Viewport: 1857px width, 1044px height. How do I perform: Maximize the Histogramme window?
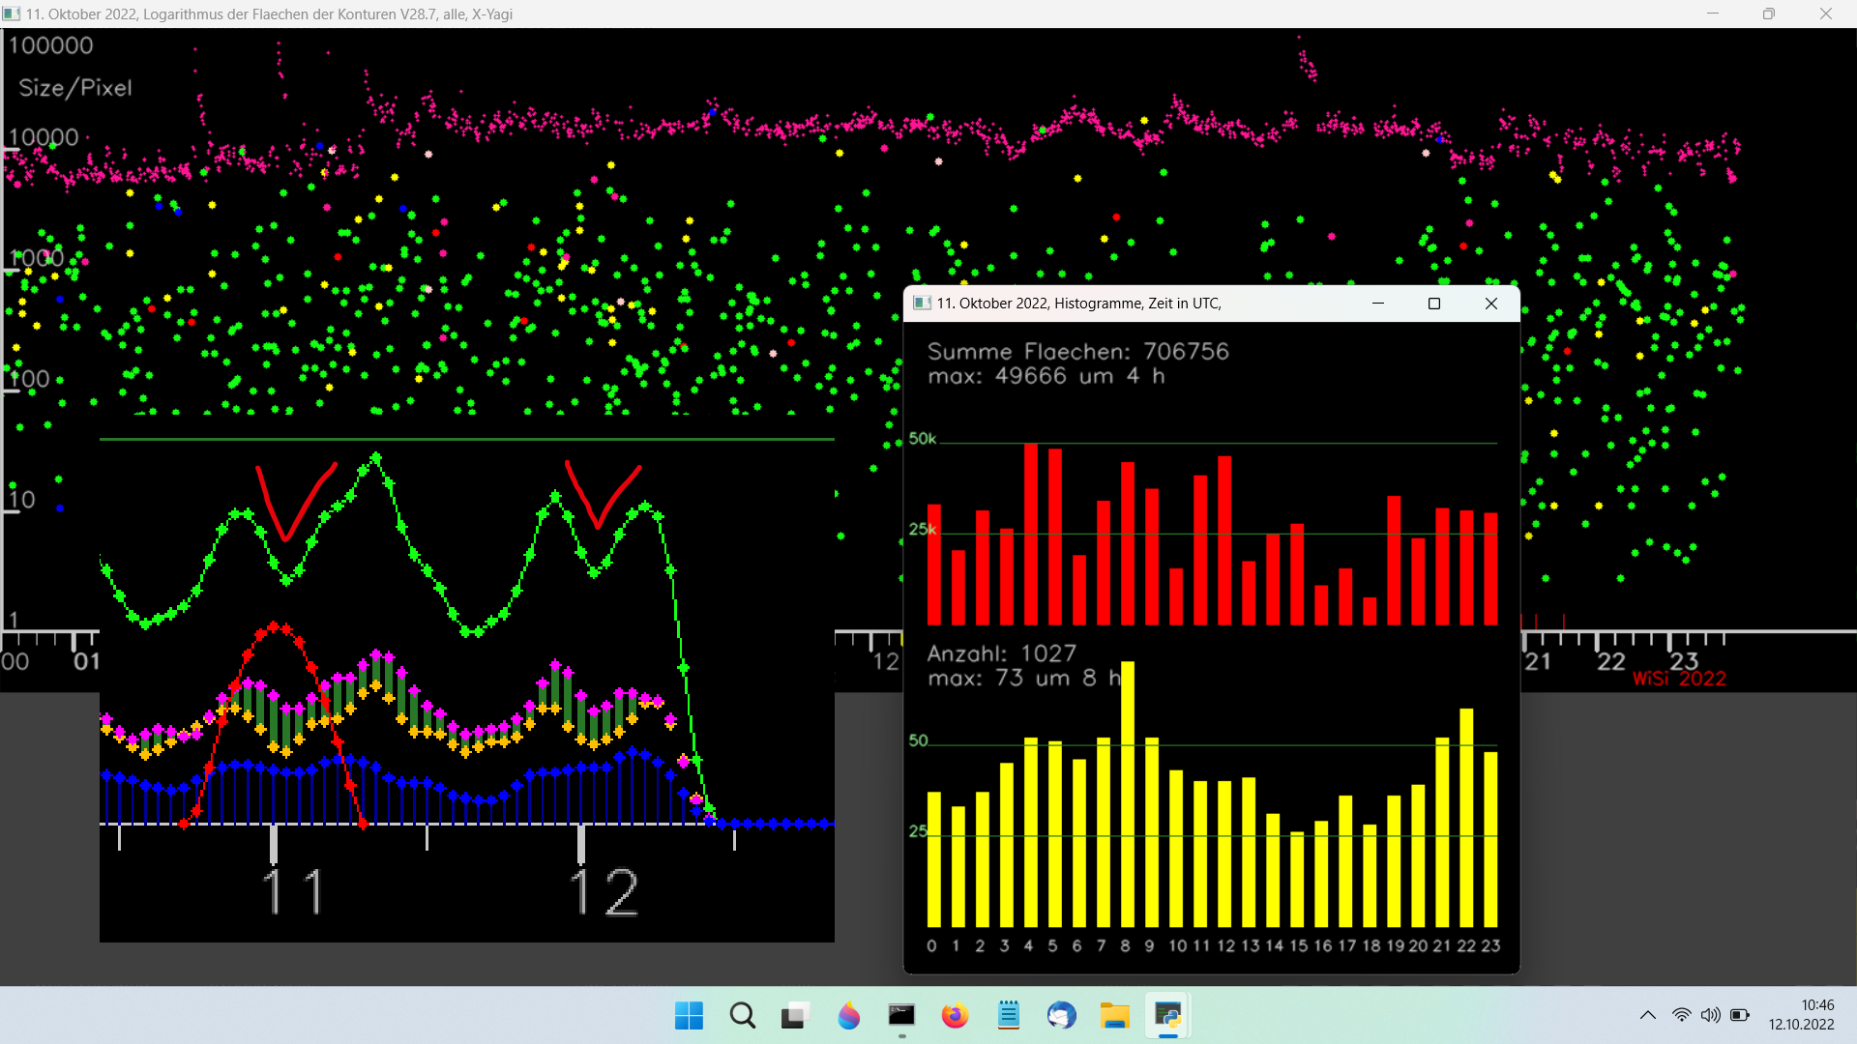1434,304
